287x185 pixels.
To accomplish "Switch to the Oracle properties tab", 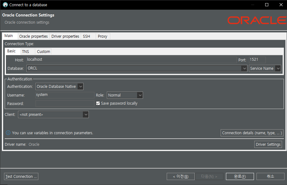I will (x=33, y=36).
